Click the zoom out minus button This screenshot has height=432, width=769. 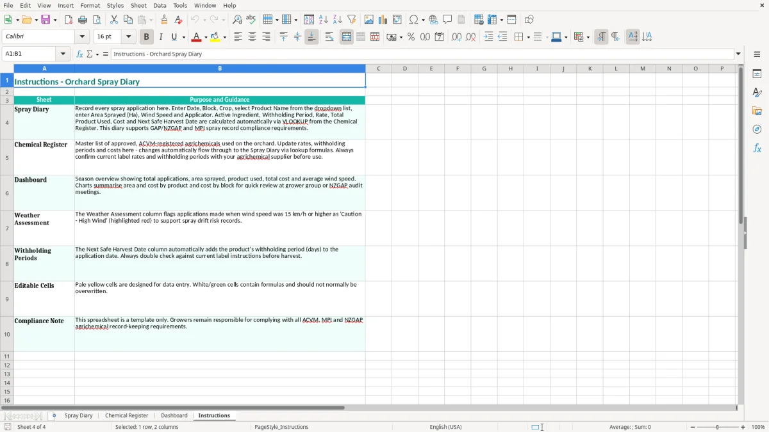tap(693, 427)
